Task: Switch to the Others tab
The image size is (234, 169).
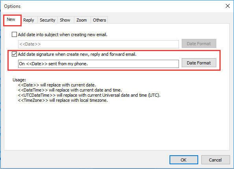Action: tap(99, 20)
